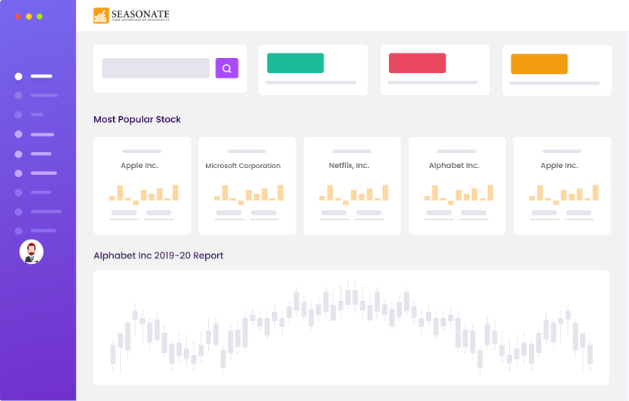The image size is (629, 401).
Task: Click the green window maximize dot
Action: tap(39, 16)
